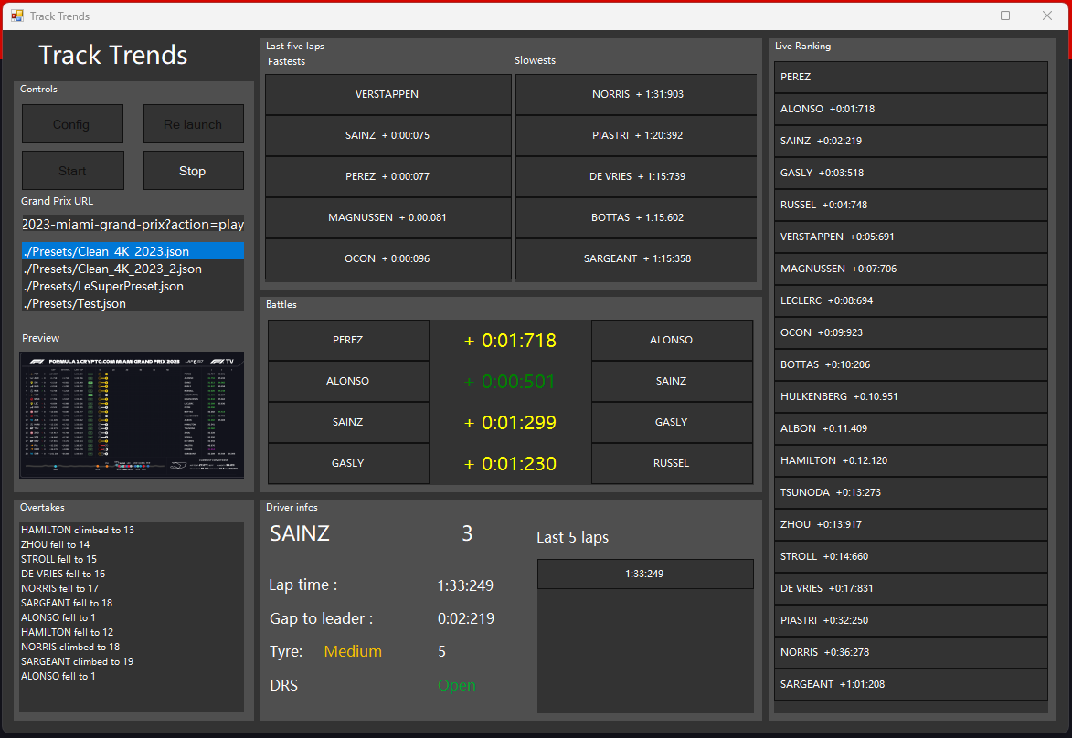Select the Clean_4K_2023_2.json preset

pyautogui.click(x=113, y=269)
